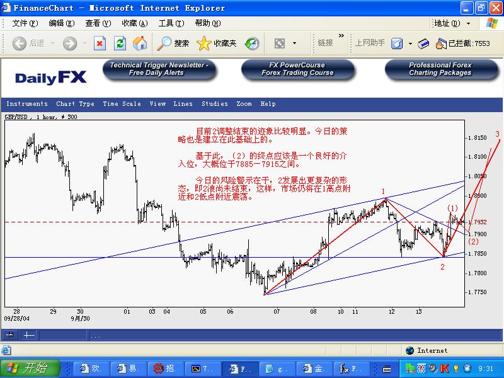Click the eraser icon in assistant toolbar

(x=423, y=43)
